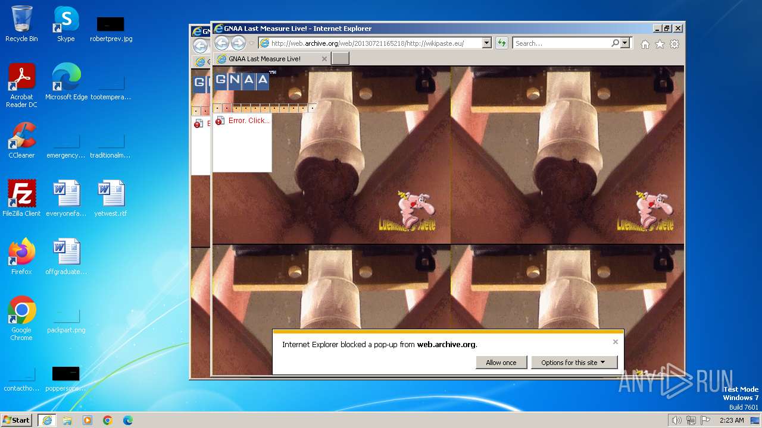Click the Internet Explorer taskbar button
Screen dimensions: 762x428
tap(46, 420)
